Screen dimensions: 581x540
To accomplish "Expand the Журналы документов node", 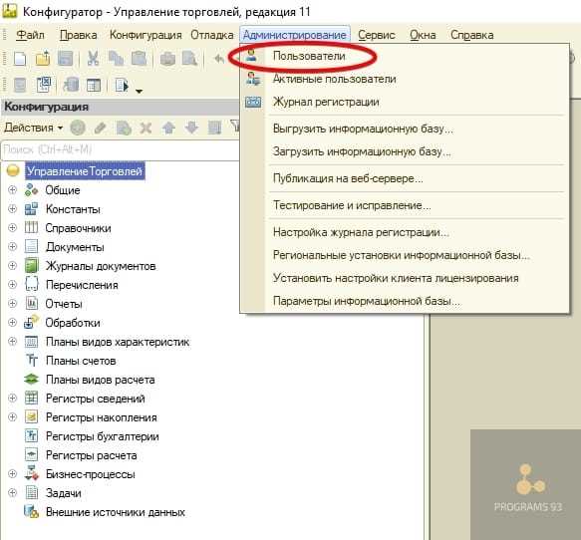I will point(12,265).
